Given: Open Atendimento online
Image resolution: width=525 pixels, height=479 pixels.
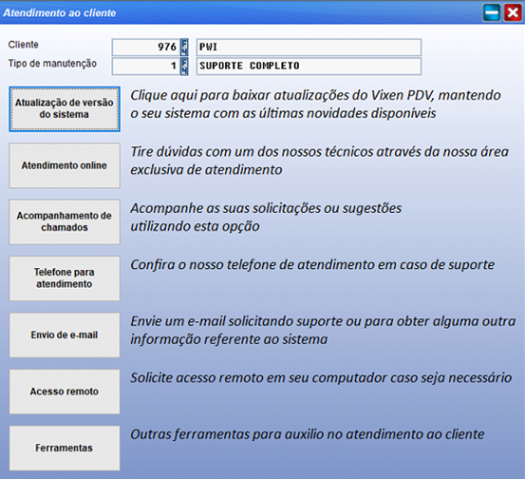Looking at the screenshot, I should 65,165.
